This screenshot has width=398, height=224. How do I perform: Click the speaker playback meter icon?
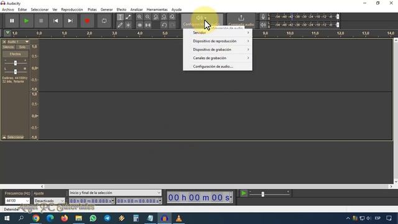[x=263, y=25]
